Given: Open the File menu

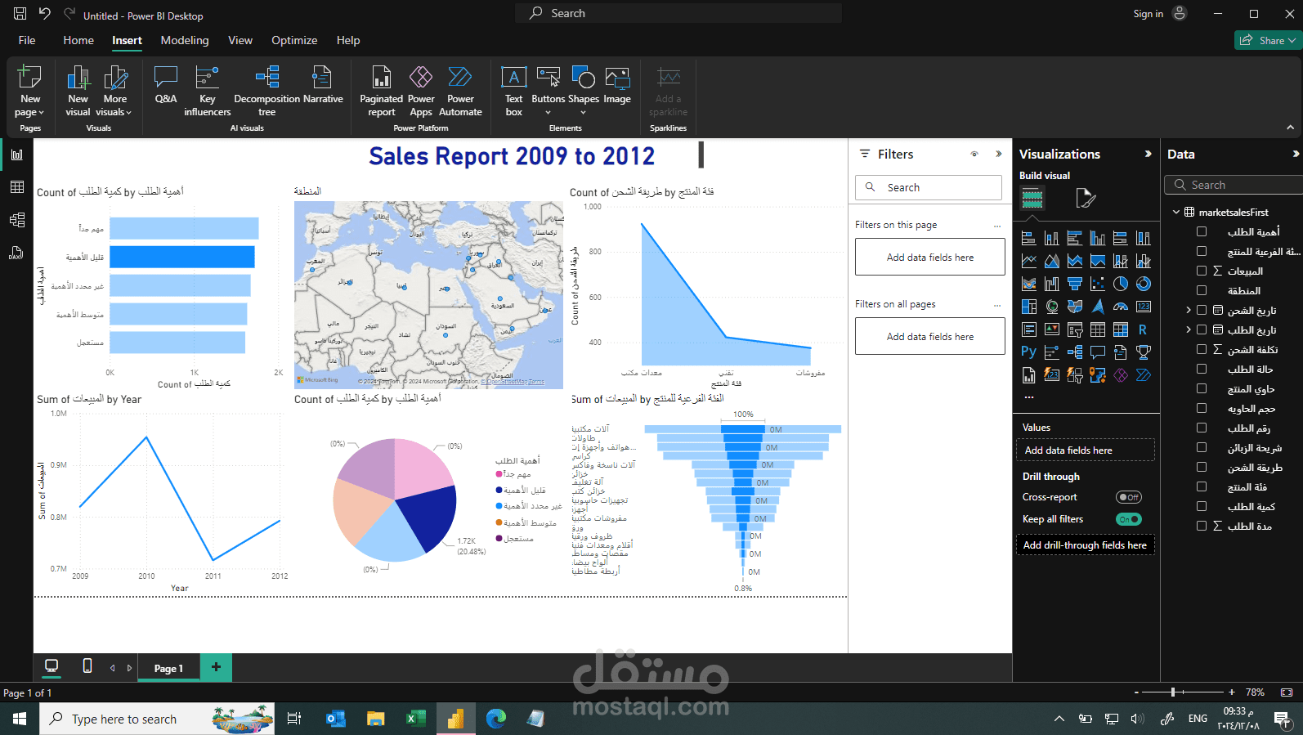Looking at the screenshot, I should [27, 40].
